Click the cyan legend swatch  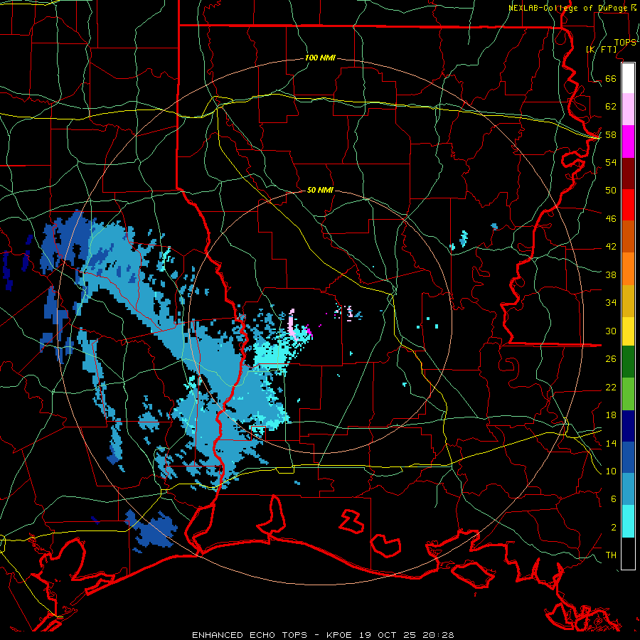[x=628, y=521]
